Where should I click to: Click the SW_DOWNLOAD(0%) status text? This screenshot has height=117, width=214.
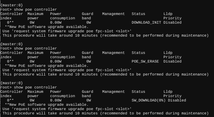(x=149, y=100)
